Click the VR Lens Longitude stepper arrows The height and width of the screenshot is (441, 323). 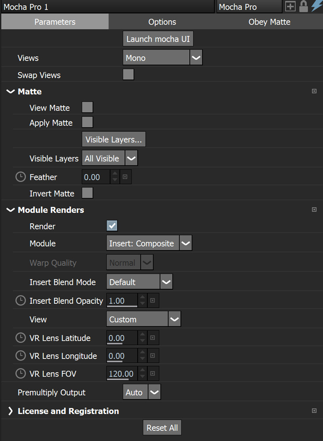[x=143, y=355]
